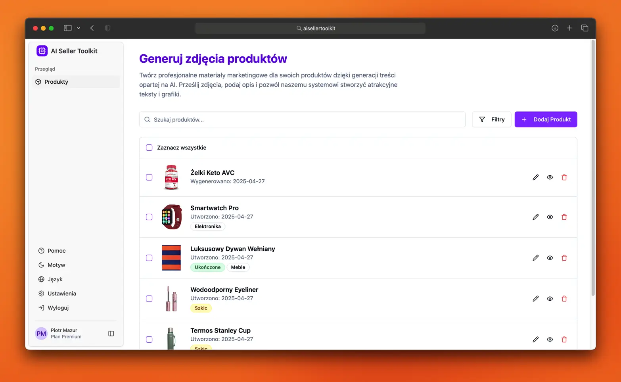The height and width of the screenshot is (382, 621).
Task: Expand the browser sidebar dropdown chevron
Action: point(79,28)
